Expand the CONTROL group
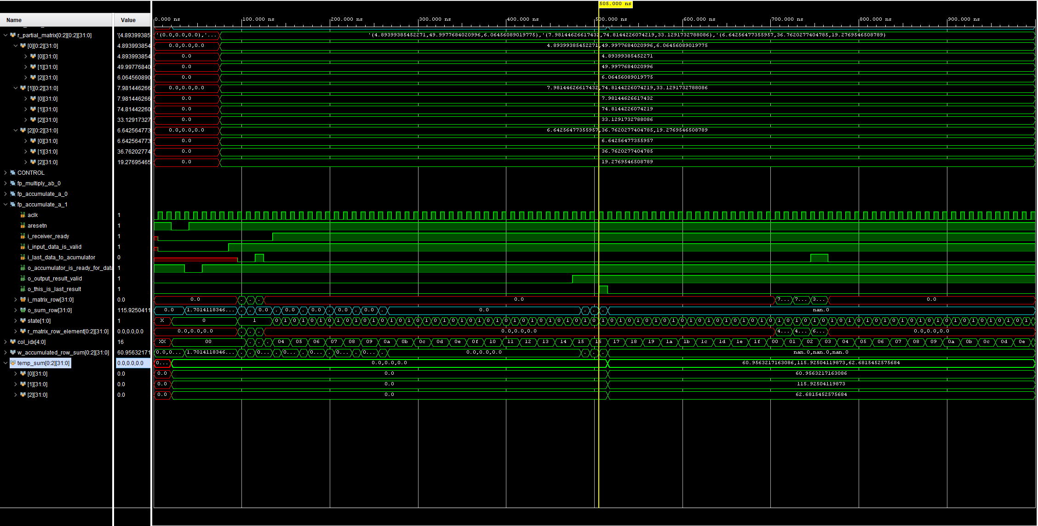Viewport: 1038px width, 526px height. [x=6, y=173]
